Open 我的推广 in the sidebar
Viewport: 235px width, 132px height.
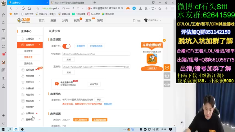click(30, 107)
